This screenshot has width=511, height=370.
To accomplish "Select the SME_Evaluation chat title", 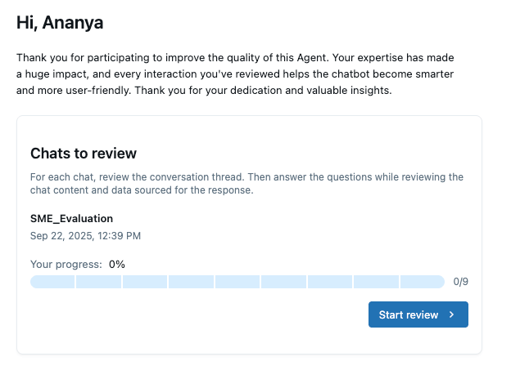I will [x=71, y=218].
